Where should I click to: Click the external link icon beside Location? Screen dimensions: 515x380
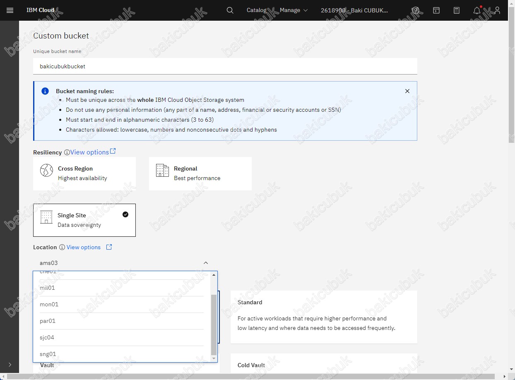coord(109,247)
